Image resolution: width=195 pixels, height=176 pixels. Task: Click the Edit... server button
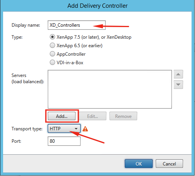tap(92, 116)
